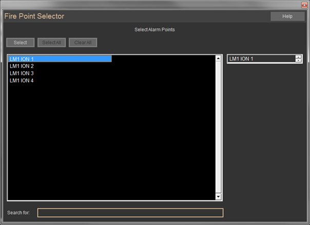Click the Fire Point Selector title text

[34, 16]
